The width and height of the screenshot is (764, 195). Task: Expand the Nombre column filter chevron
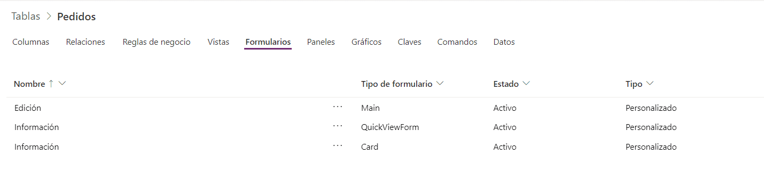pos(61,84)
